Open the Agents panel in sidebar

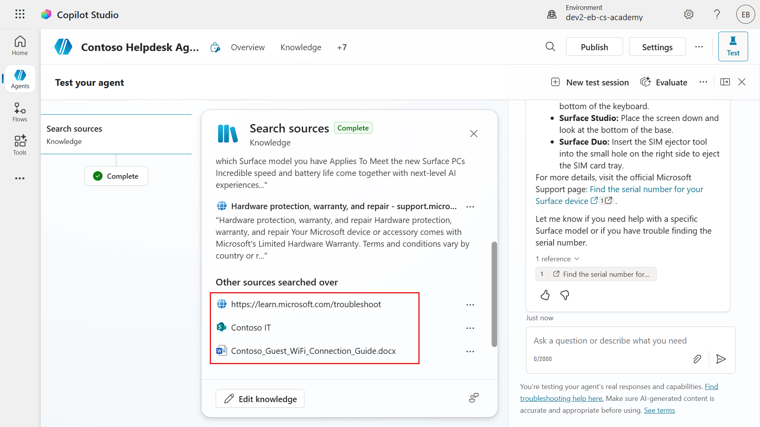(19, 78)
